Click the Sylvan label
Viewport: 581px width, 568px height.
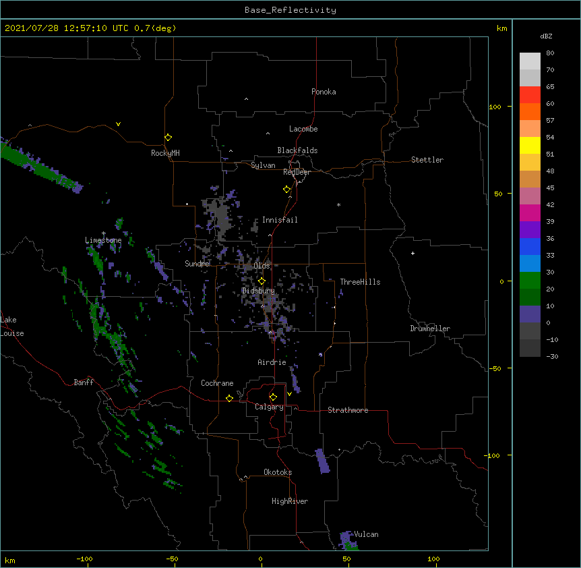pos(263,165)
